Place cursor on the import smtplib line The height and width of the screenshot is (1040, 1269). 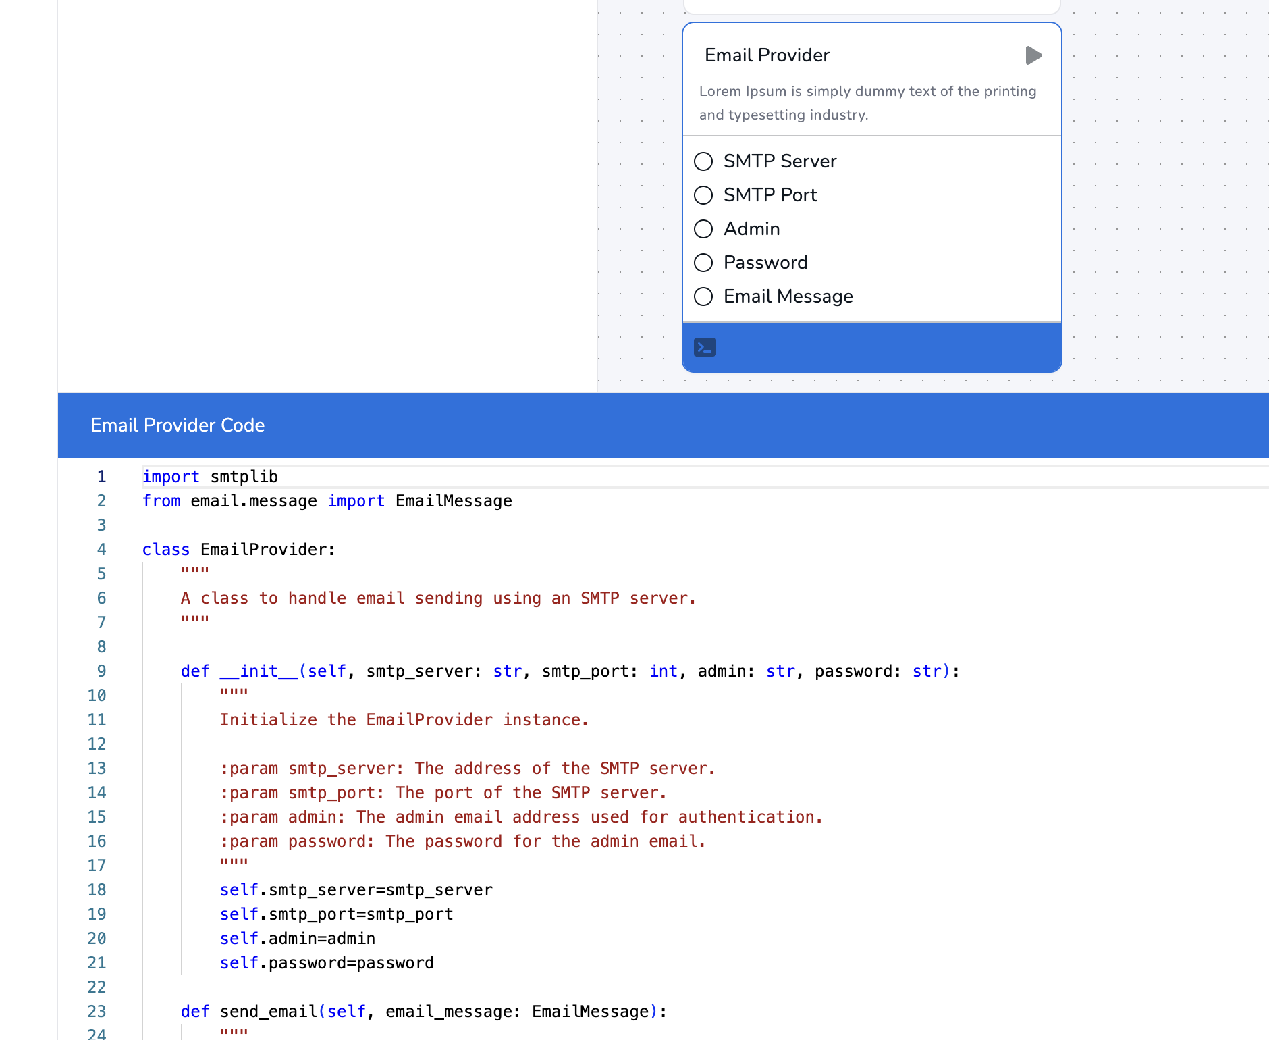(x=210, y=477)
